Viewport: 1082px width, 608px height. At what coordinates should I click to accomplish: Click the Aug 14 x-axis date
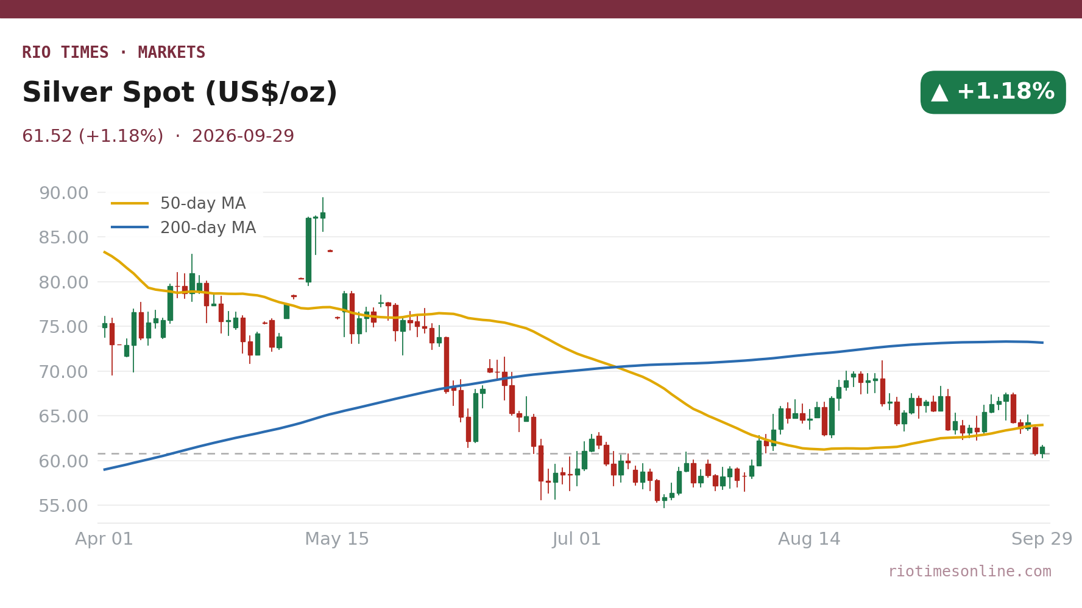point(809,539)
